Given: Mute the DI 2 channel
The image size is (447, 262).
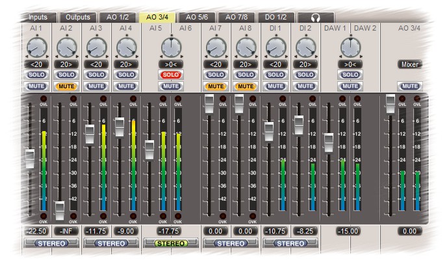Looking at the screenshot, I should pos(305,86).
